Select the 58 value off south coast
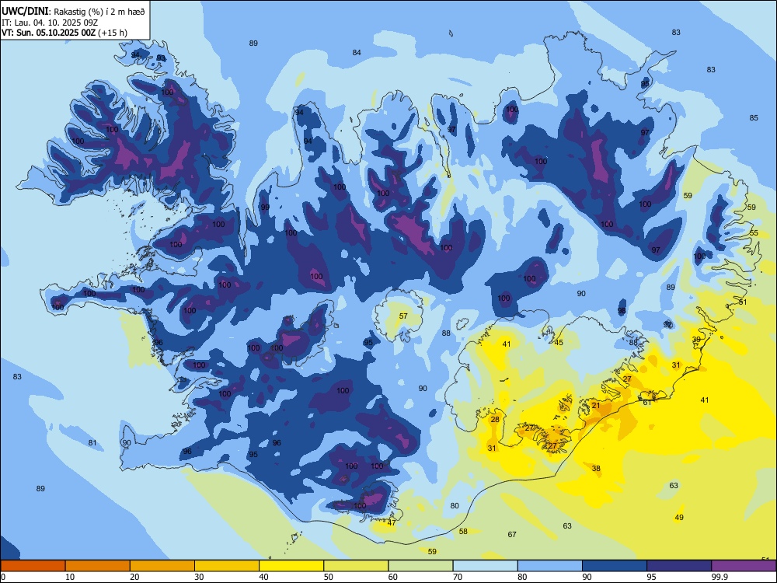This screenshot has height=583, width=777. point(463,532)
